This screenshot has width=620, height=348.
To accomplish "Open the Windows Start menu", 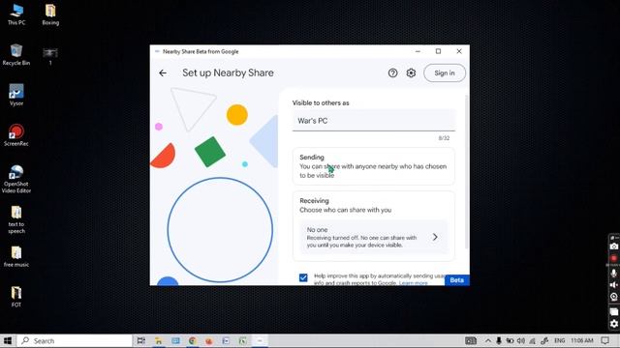I will (8, 340).
